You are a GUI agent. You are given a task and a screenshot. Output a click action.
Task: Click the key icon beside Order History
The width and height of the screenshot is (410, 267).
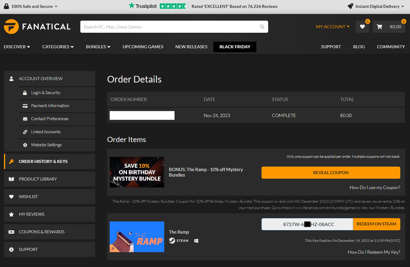[x=11, y=161]
